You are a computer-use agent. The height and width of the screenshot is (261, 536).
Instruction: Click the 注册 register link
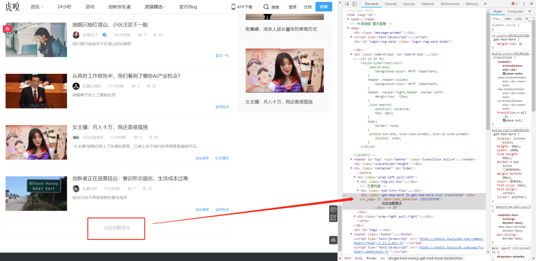[x=308, y=7]
